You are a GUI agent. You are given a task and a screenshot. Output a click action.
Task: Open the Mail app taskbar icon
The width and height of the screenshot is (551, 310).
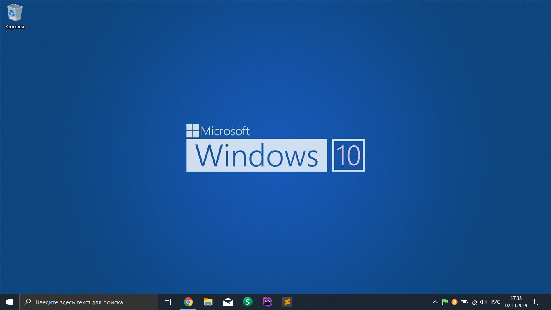(228, 302)
